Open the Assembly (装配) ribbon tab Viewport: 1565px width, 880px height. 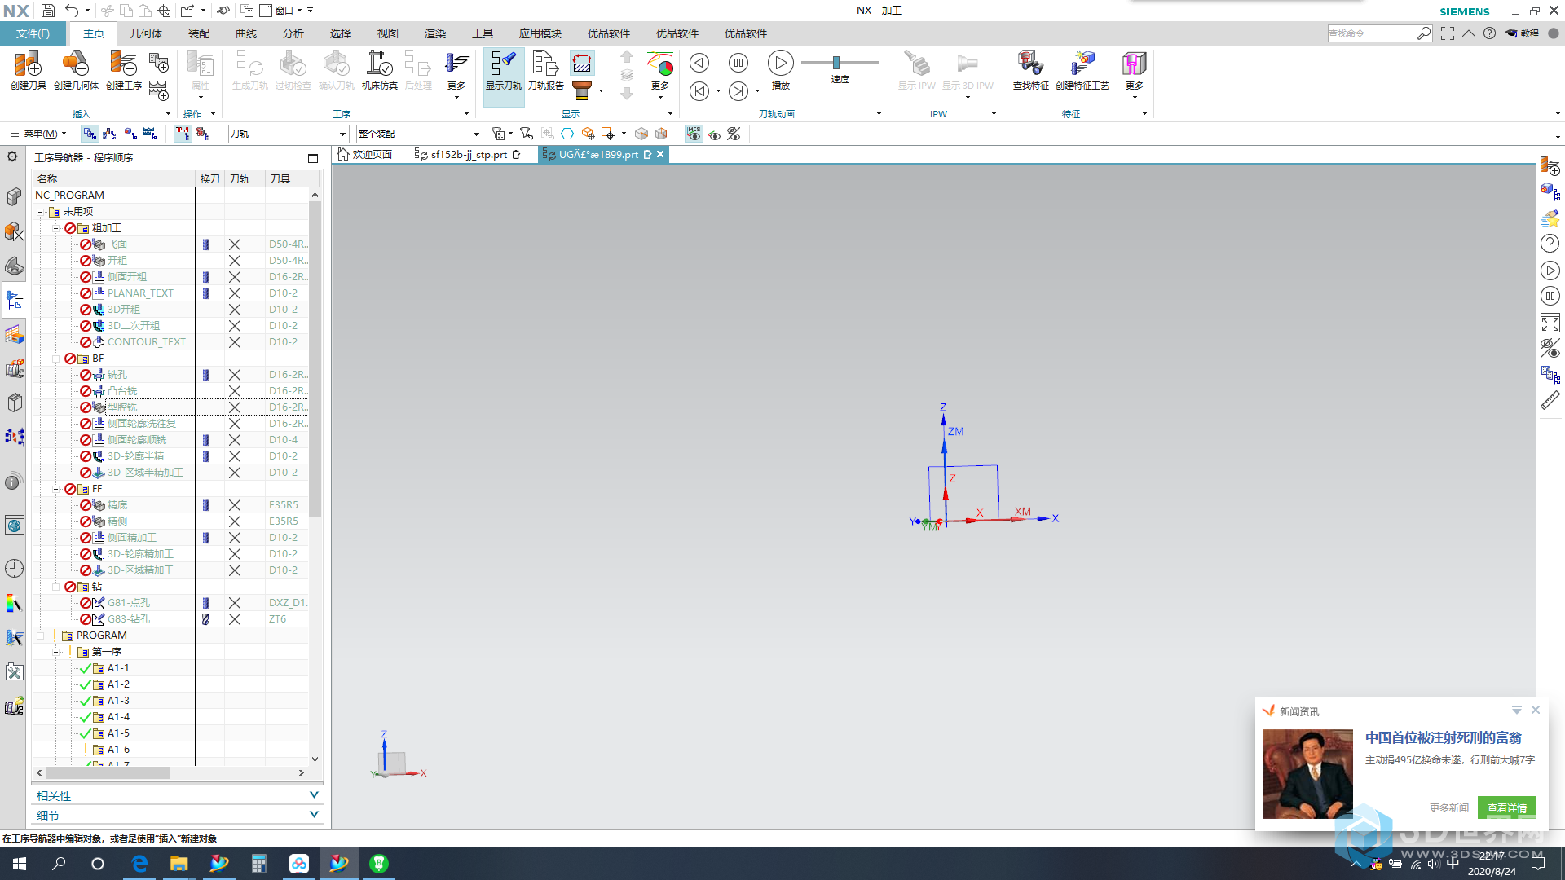tap(199, 33)
